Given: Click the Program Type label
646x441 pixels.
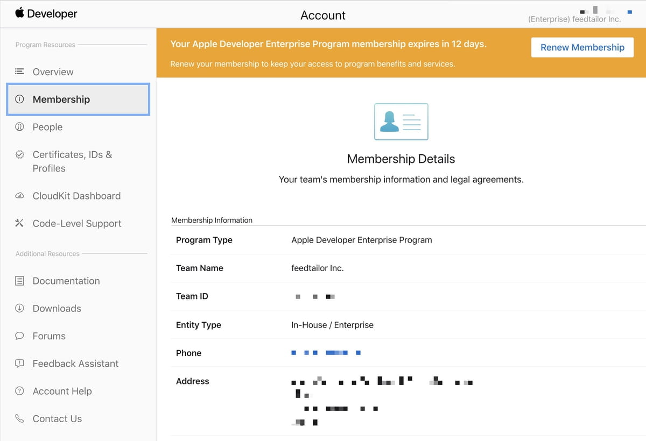Looking at the screenshot, I should tap(204, 240).
